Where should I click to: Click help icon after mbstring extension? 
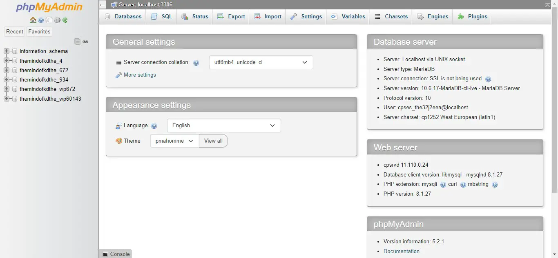[x=495, y=185]
